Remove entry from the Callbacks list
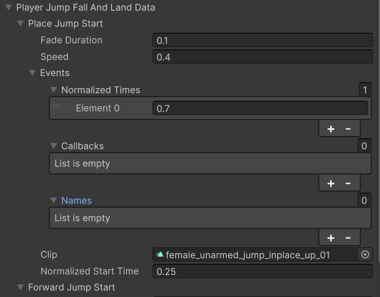380x297 pixels. coord(348,183)
